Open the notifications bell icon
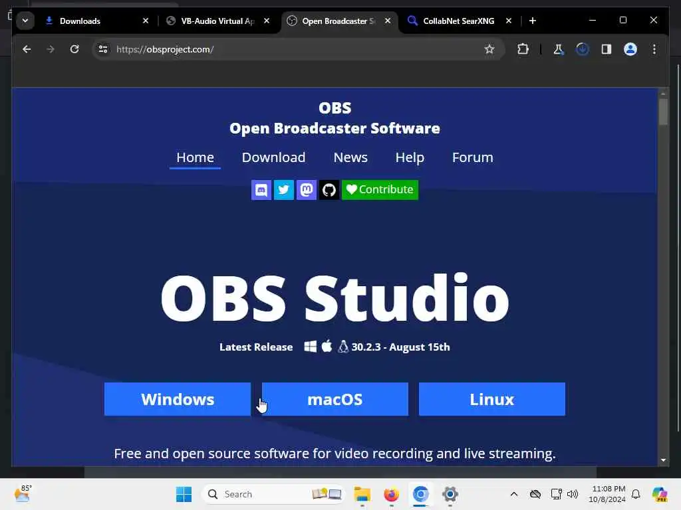Screen dimensions: 681x510 pos(636,494)
